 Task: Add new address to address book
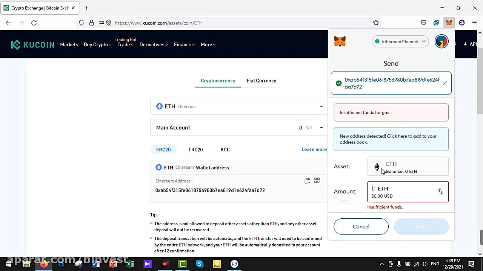point(391,139)
